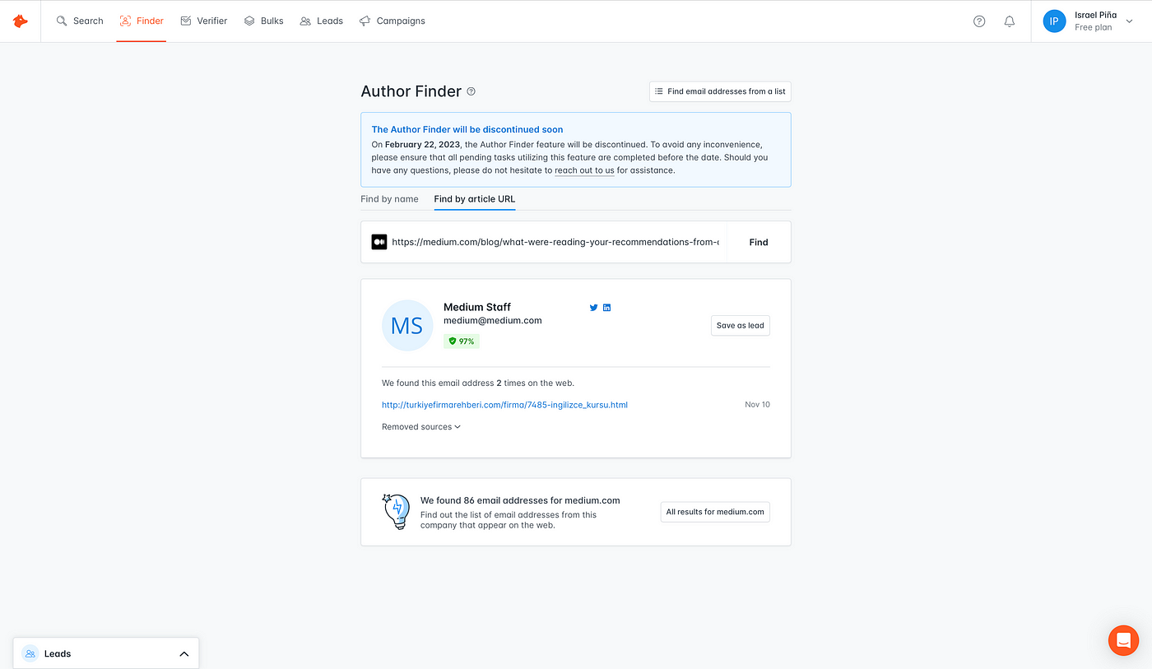Open the Search tab

80,21
